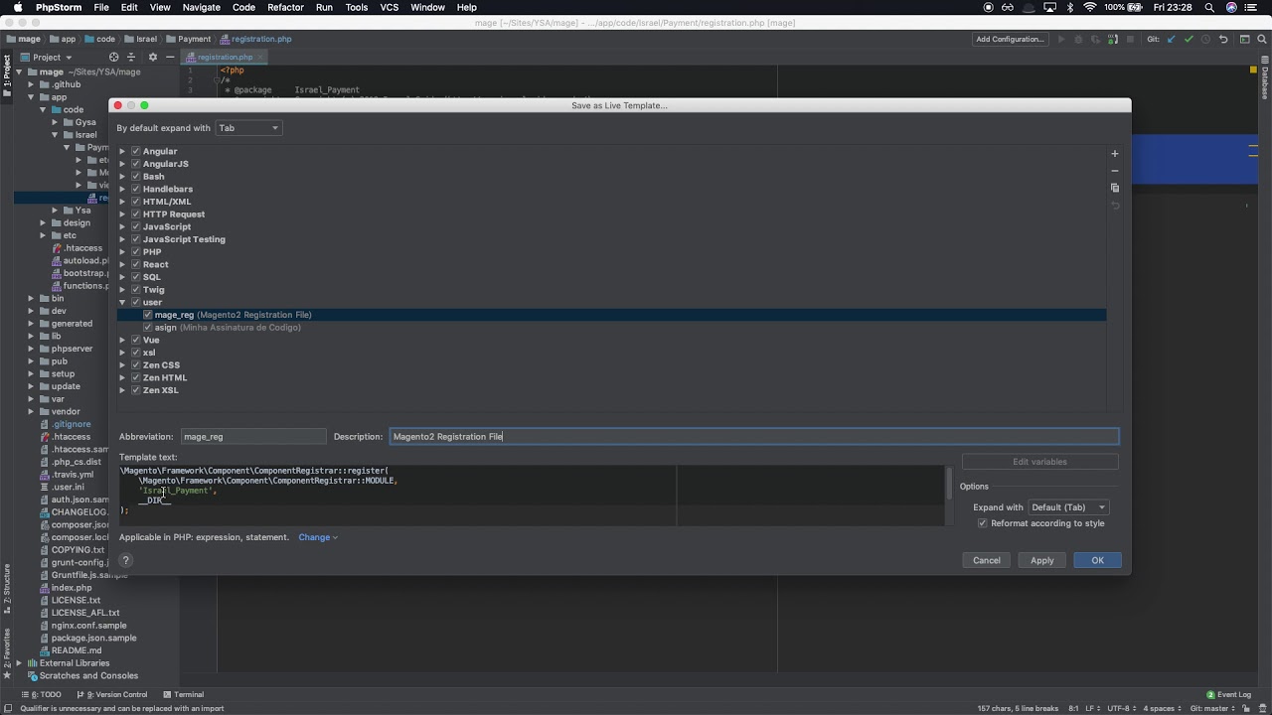The width and height of the screenshot is (1272, 715).
Task: Locate current file in Project panel
Action: (x=113, y=58)
